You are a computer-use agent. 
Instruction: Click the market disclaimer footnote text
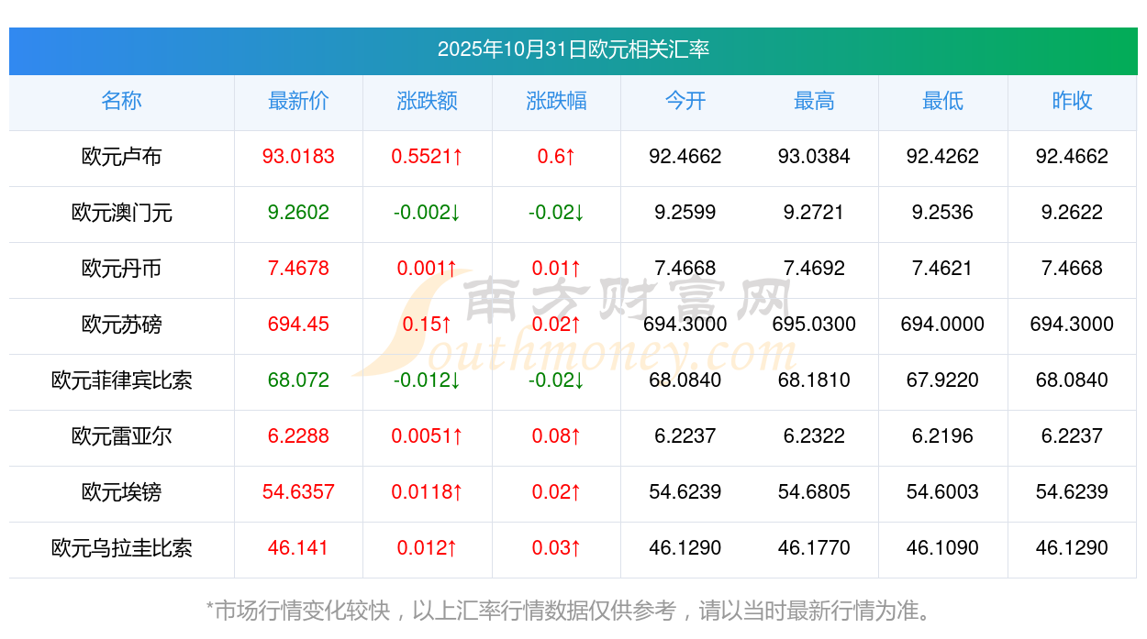click(x=573, y=611)
